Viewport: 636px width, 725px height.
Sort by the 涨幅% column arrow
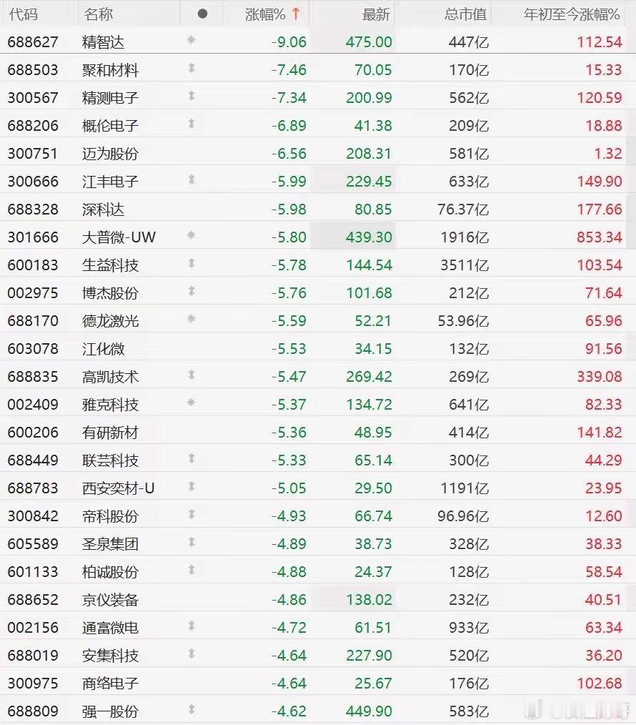pyautogui.click(x=296, y=14)
